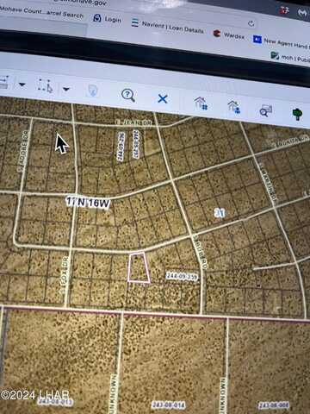
Task: Open the Mohave County Parcel Search bookmark
Action: (41, 12)
